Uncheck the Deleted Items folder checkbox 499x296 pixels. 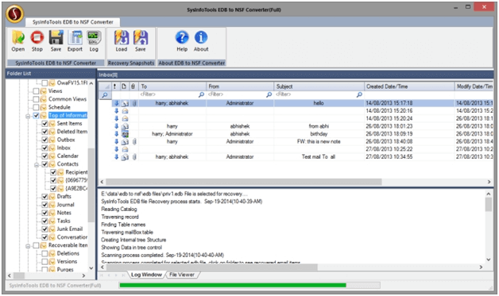44,132
